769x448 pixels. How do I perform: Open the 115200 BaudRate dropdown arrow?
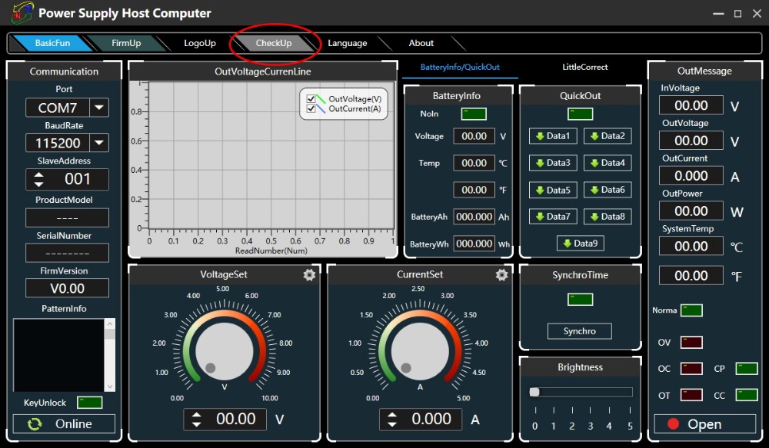[x=99, y=143]
